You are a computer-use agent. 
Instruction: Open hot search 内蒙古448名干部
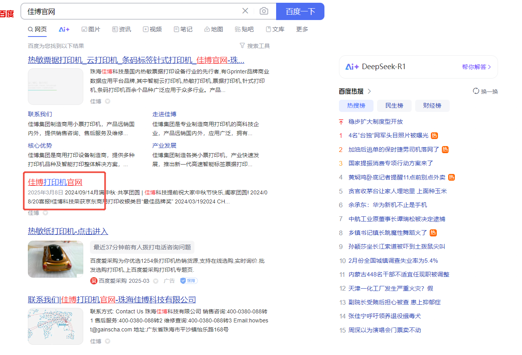click(x=399, y=274)
